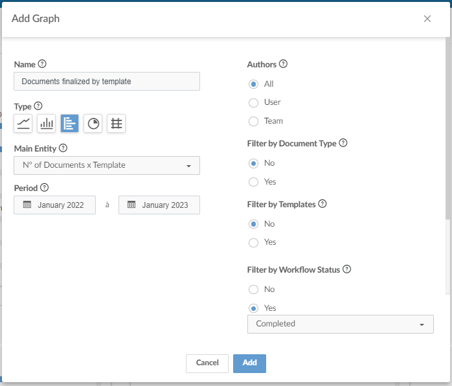Click the graph Name input field

click(x=107, y=82)
